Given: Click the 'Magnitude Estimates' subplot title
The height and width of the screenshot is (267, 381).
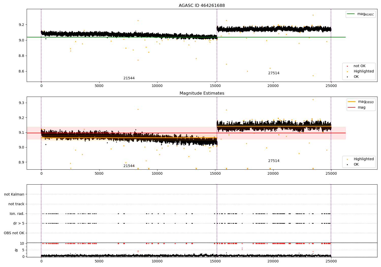Looking at the screenshot, I should click(x=202, y=93).
